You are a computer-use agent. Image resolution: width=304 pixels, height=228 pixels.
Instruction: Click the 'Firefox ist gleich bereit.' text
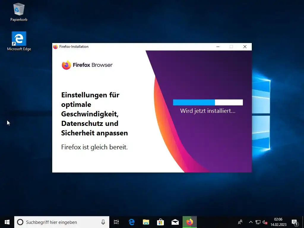pyautogui.click(x=94, y=147)
